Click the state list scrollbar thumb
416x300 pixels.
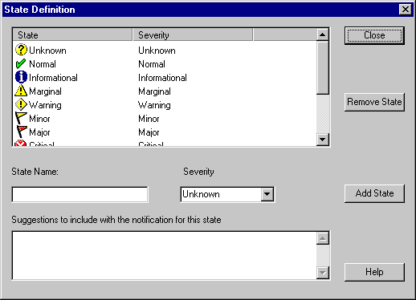[x=323, y=67]
